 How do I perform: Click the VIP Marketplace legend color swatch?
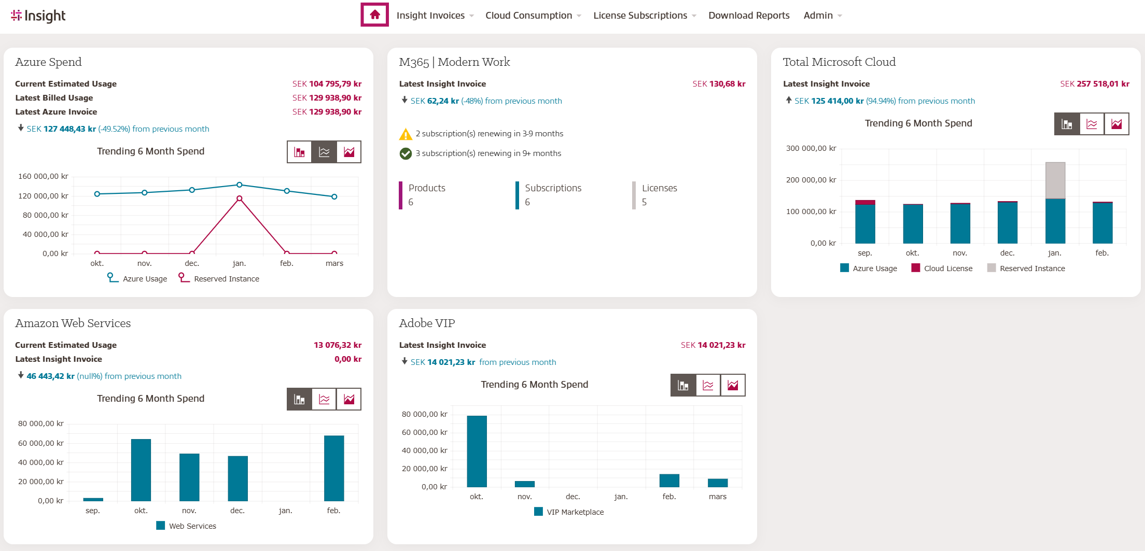538,512
